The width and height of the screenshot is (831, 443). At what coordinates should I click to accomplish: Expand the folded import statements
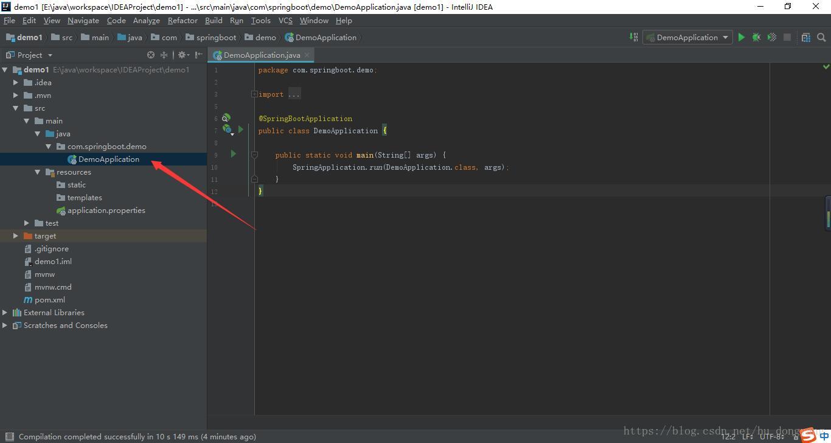pos(254,94)
